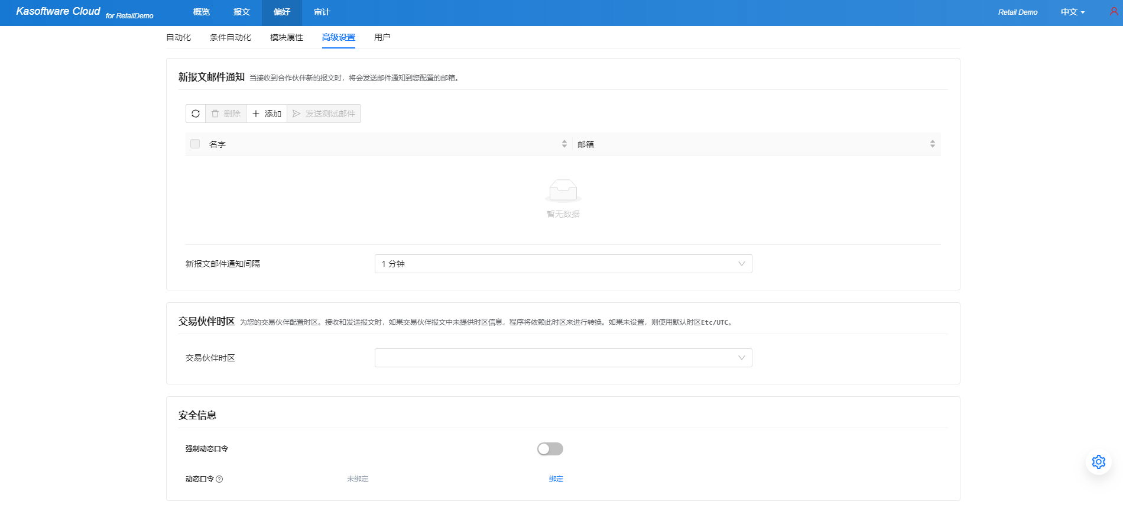Screen dimensions: 1123x511
Task: Tick the select-all checkbox beside 名字
Action: point(195,144)
